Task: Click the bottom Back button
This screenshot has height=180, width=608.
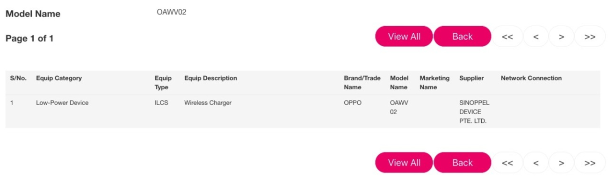Action: click(x=463, y=163)
